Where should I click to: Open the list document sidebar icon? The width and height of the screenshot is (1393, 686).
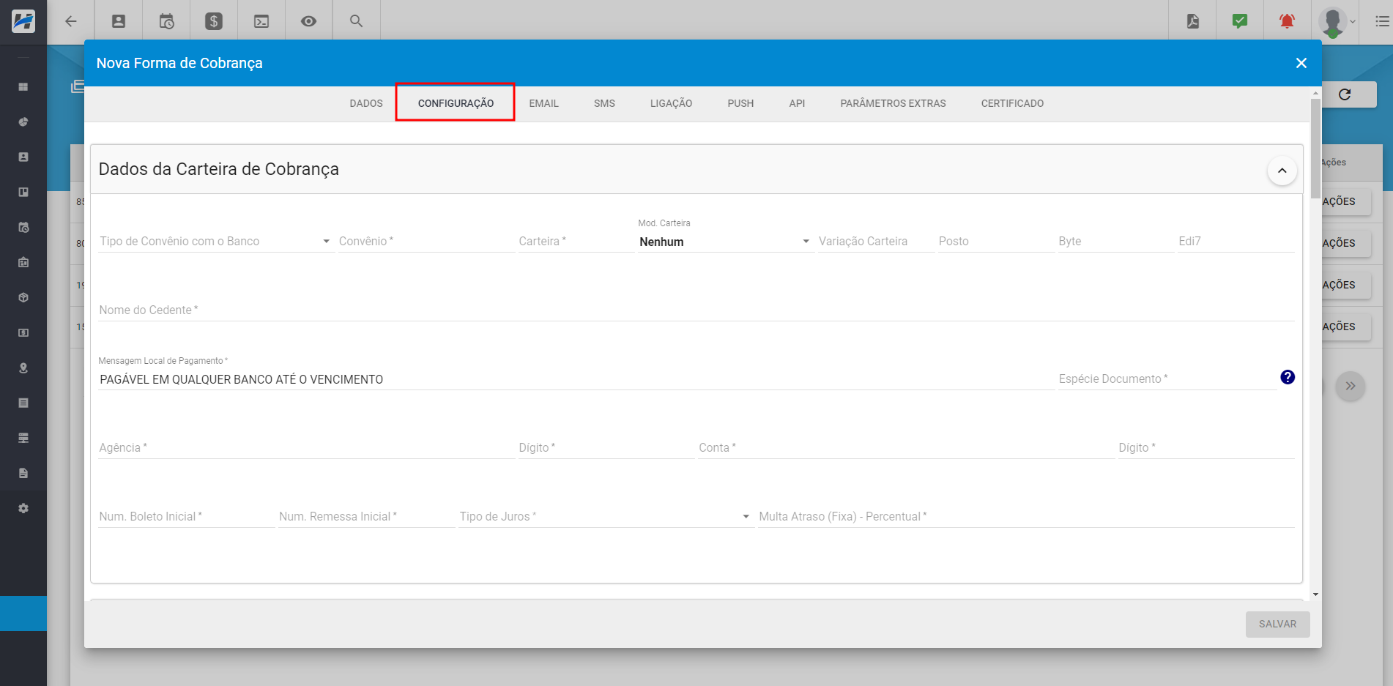(23, 403)
